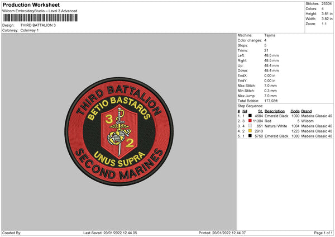Click the 'Production Worksheet' title

31,4
